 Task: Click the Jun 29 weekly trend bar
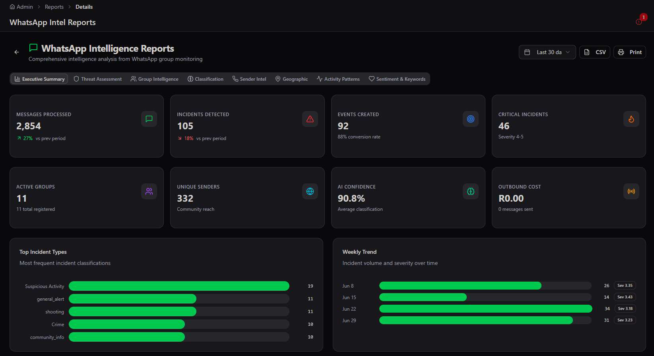tap(485, 320)
